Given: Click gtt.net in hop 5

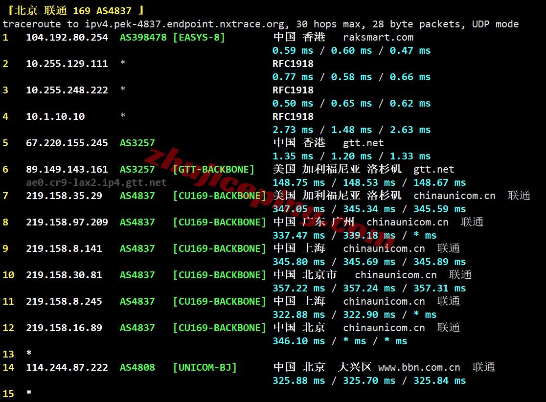Looking at the screenshot, I should 363,143.
